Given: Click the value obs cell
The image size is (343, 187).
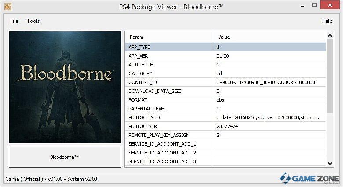Looking at the screenshot, I should (x=270, y=100).
